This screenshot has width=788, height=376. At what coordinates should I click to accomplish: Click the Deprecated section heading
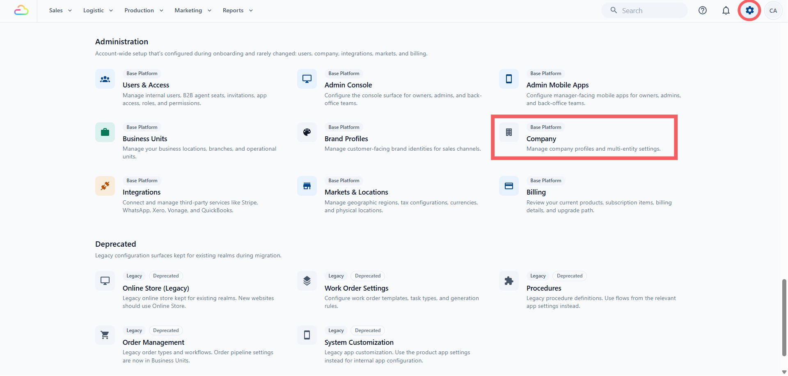[115, 244]
